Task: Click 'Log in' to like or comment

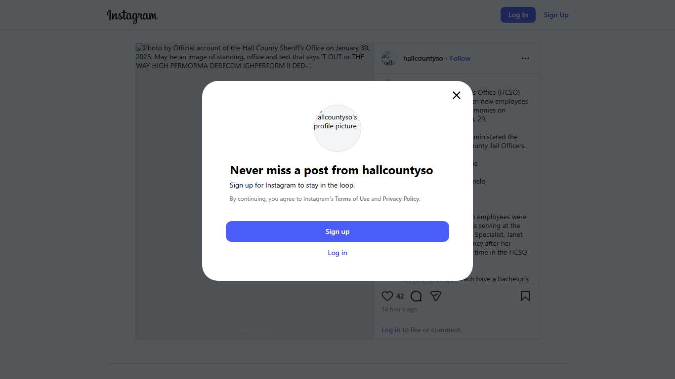Action: click(391, 330)
